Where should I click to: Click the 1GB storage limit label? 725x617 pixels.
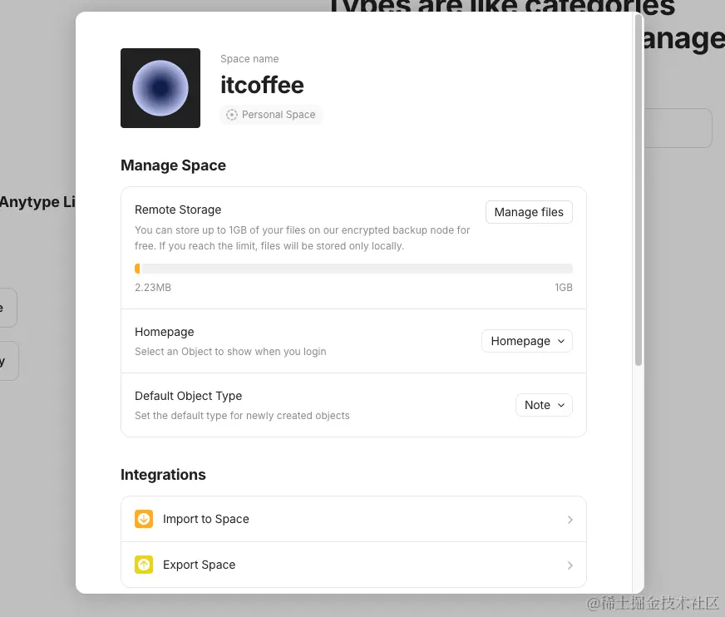pos(564,288)
